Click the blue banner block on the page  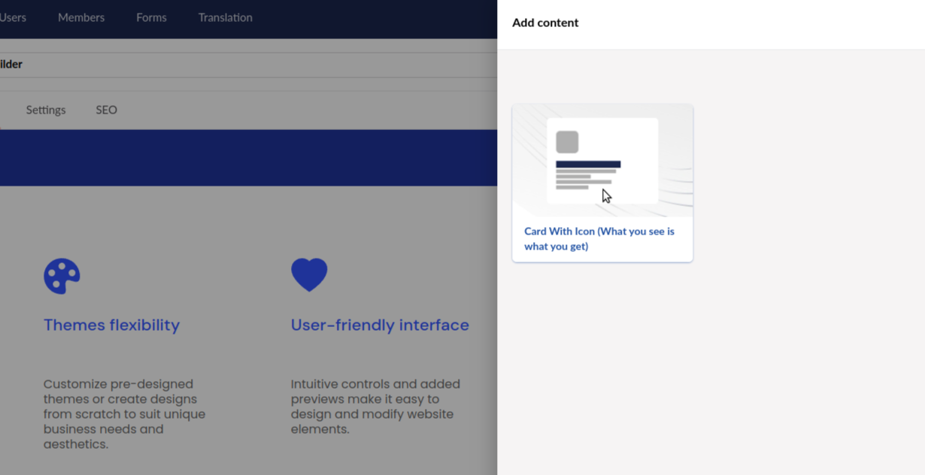click(x=248, y=158)
